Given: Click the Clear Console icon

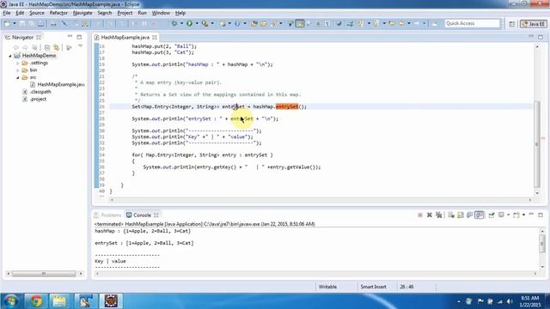Looking at the screenshot, I should tap(451, 215).
